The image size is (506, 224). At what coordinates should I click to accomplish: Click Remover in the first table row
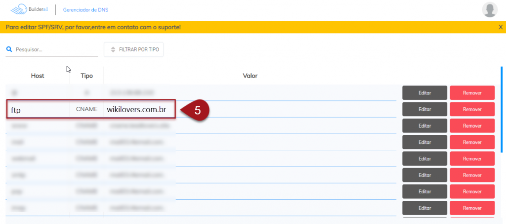click(472, 92)
